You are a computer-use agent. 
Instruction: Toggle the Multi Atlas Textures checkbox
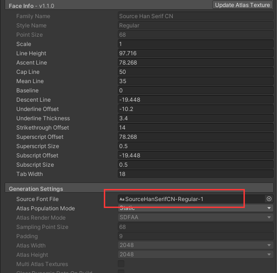[121, 264]
